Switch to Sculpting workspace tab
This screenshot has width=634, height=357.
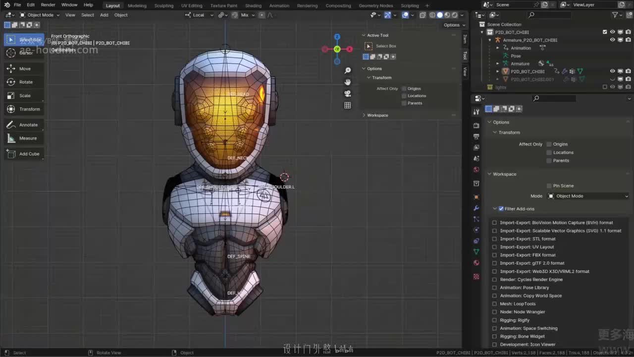click(164, 5)
